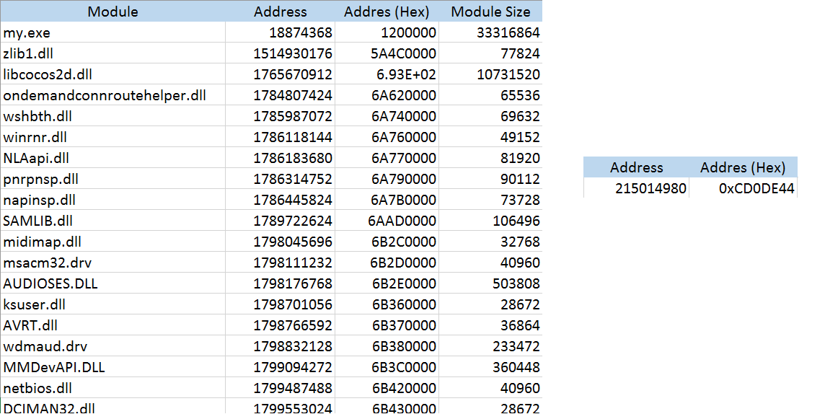Screen dimensions: 825x414
Task: Click module size 32768
Action: pos(490,242)
